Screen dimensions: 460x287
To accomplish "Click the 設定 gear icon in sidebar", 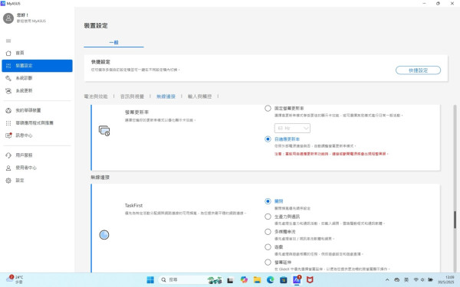I will pos(8,181).
